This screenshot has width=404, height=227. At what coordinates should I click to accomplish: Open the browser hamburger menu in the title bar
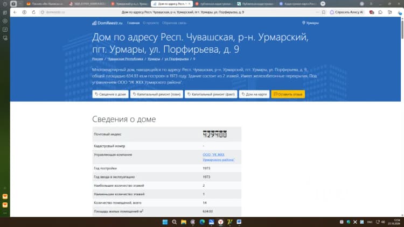click(371, 4)
